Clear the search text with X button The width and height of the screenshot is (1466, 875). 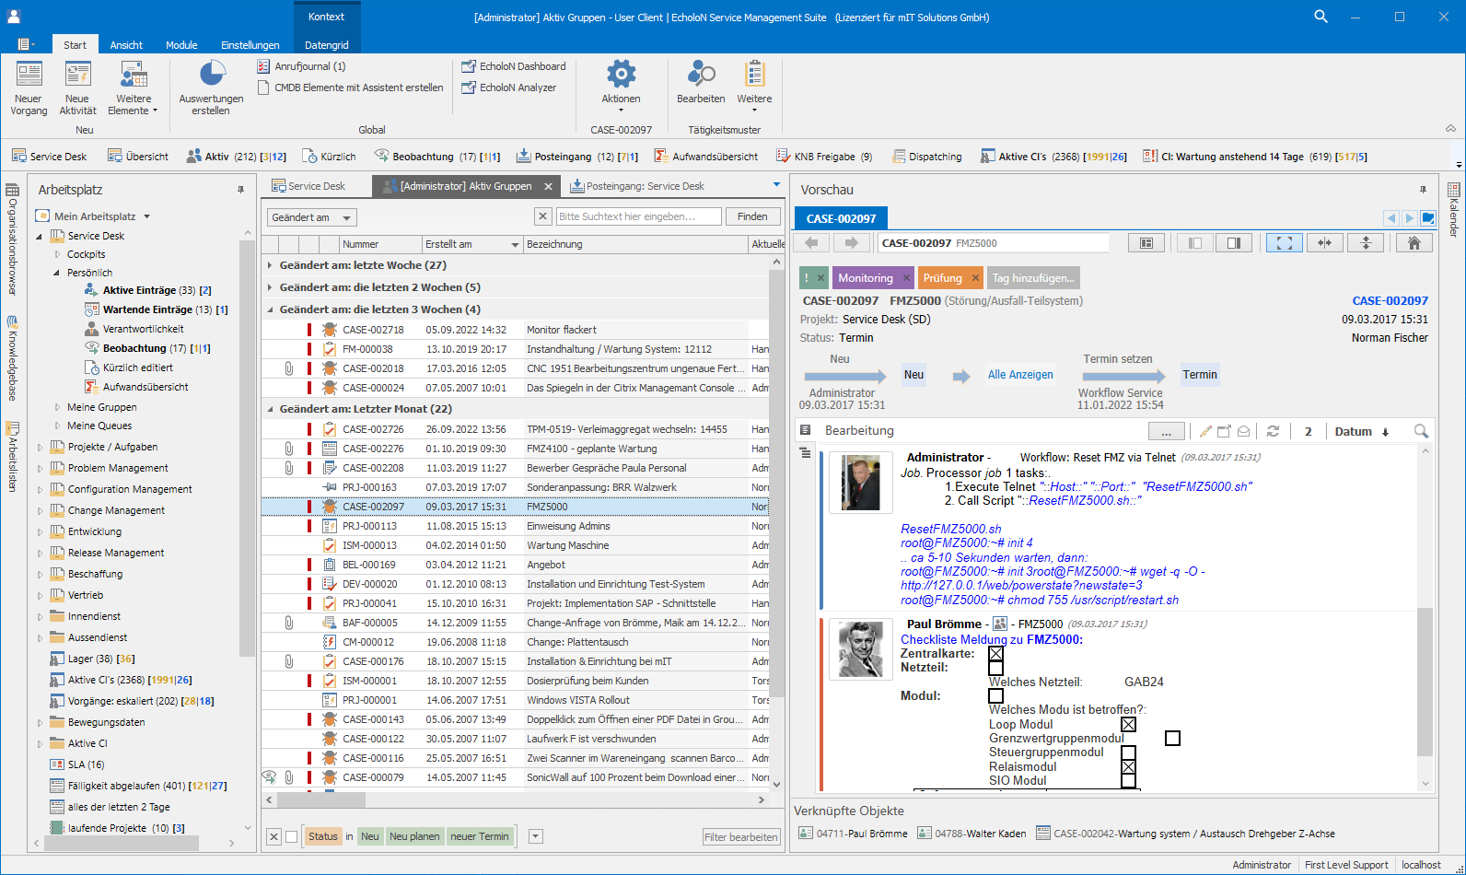point(542,216)
